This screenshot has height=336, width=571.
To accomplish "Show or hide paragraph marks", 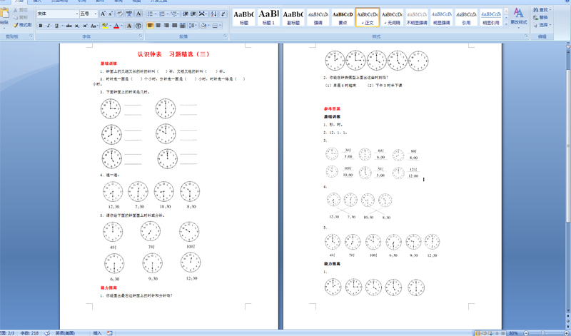I will tap(223, 14).
